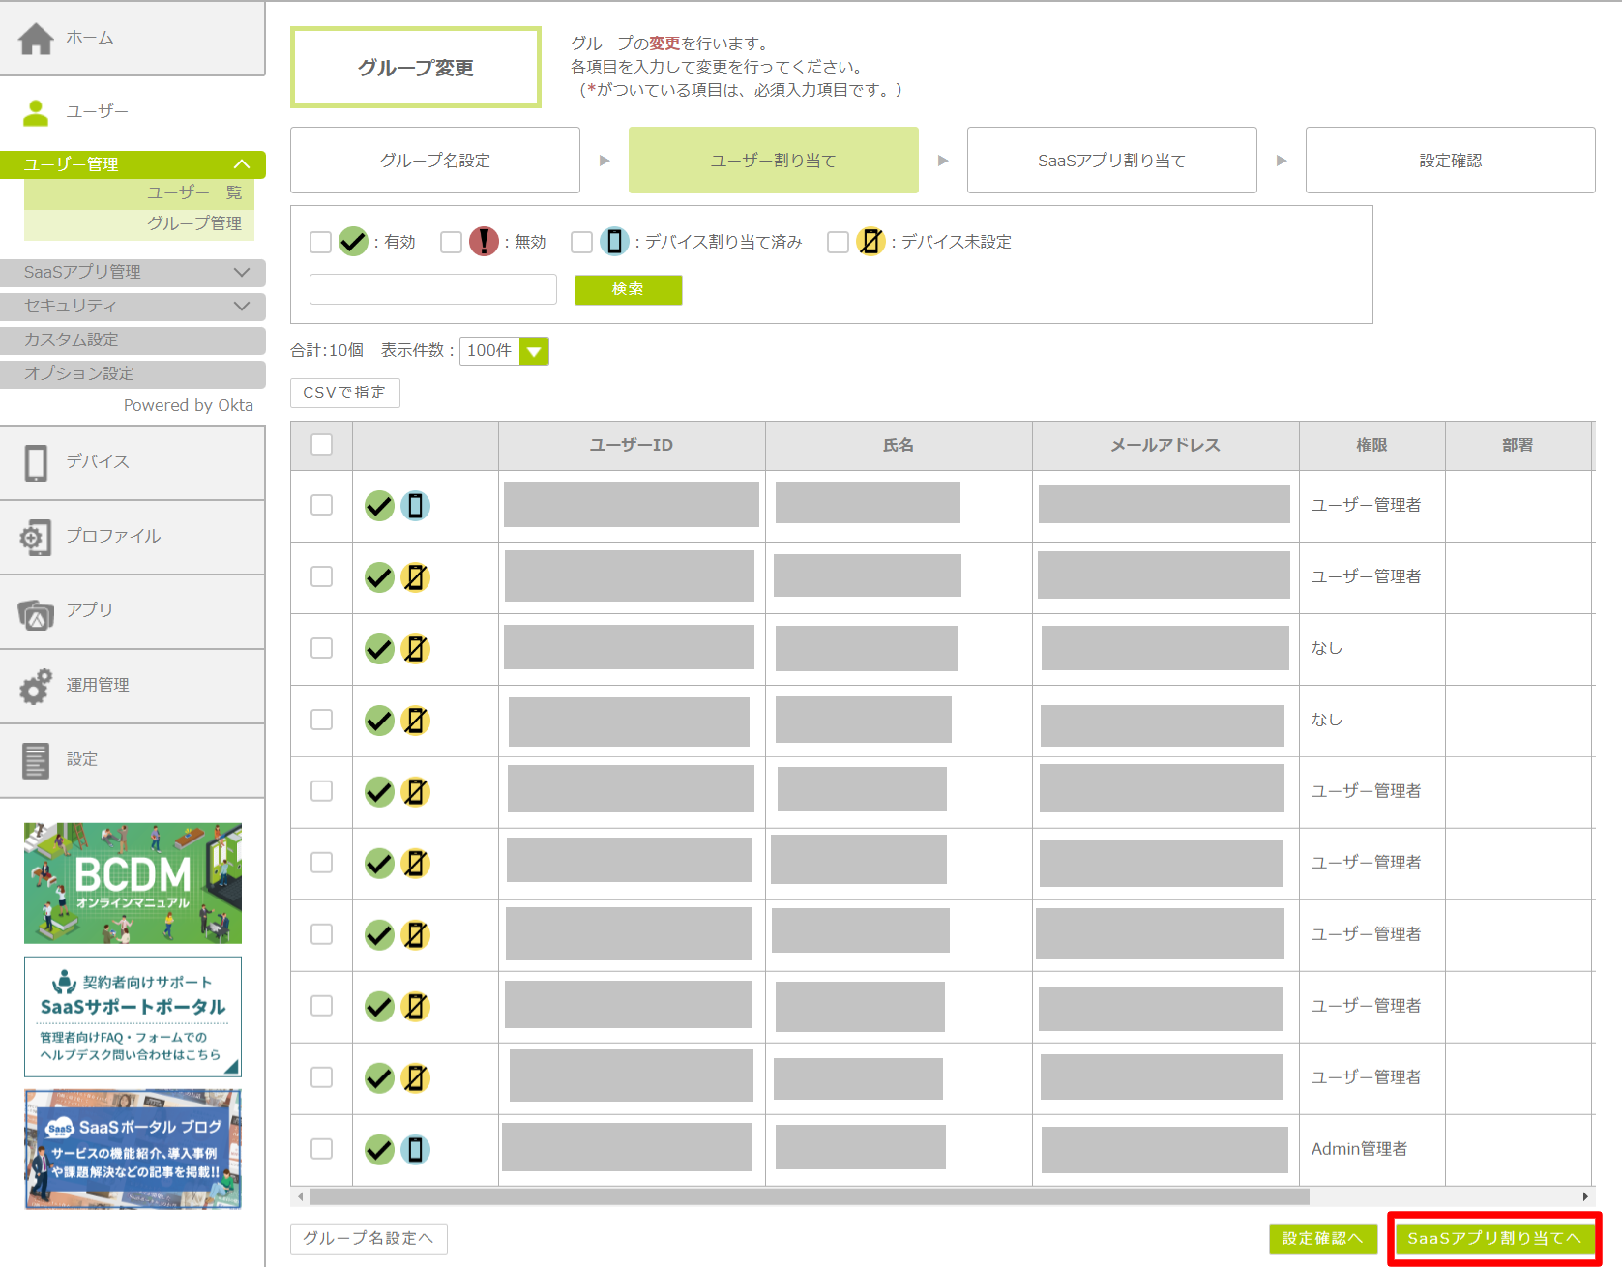Select グループ管理 in the sidebar

click(193, 223)
